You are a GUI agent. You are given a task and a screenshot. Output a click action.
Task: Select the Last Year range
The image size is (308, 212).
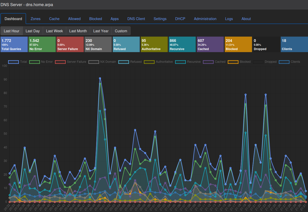(101, 31)
